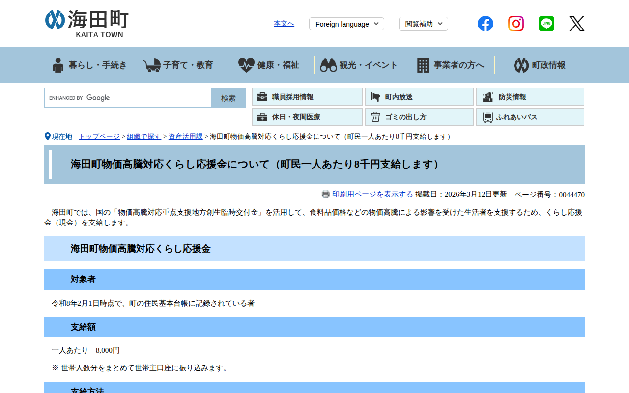Screen dimensions: 629x393
Task: Open the X (Twitter) icon
Action: tap(576, 24)
